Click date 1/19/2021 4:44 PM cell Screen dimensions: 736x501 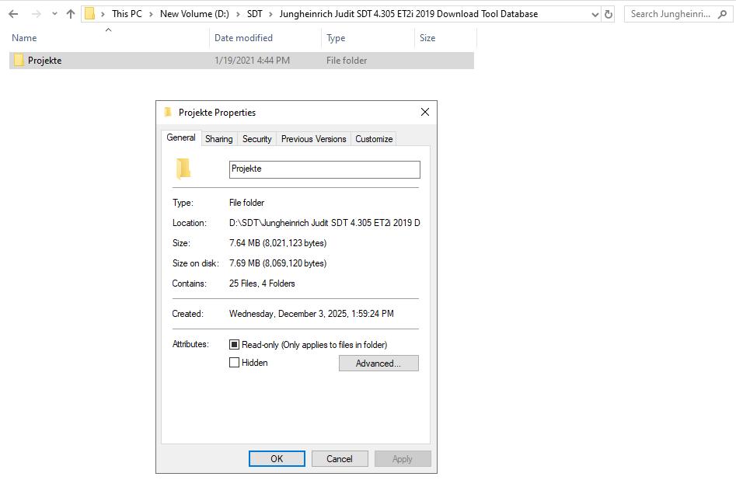252,61
